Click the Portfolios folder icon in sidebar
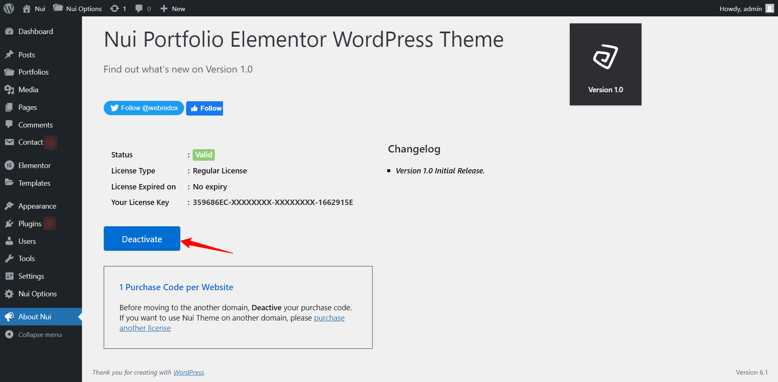778x382 pixels. (x=9, y=72)
